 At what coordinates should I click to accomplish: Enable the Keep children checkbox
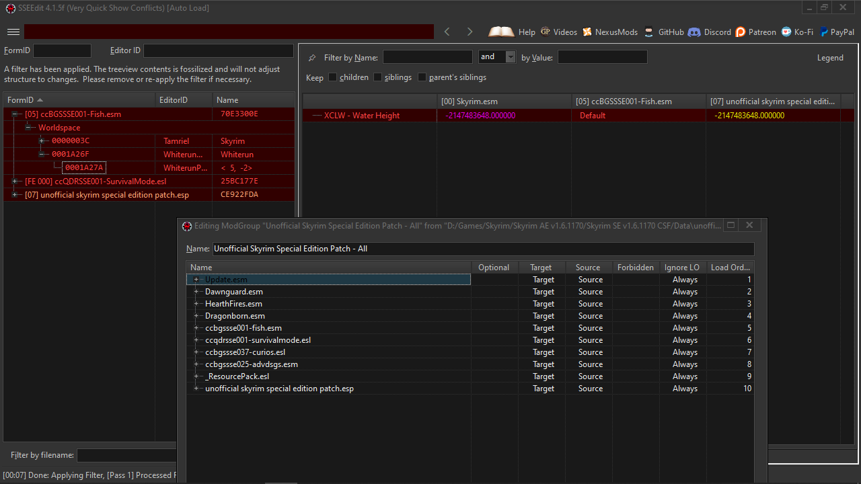[333, 77]
